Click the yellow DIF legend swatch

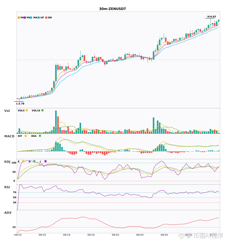pos(26,136)
